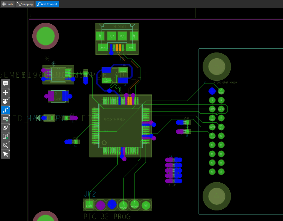Click the upper mounting hole of modem footprint
This screenshot has height=221, width=283.
coord(217,67)
